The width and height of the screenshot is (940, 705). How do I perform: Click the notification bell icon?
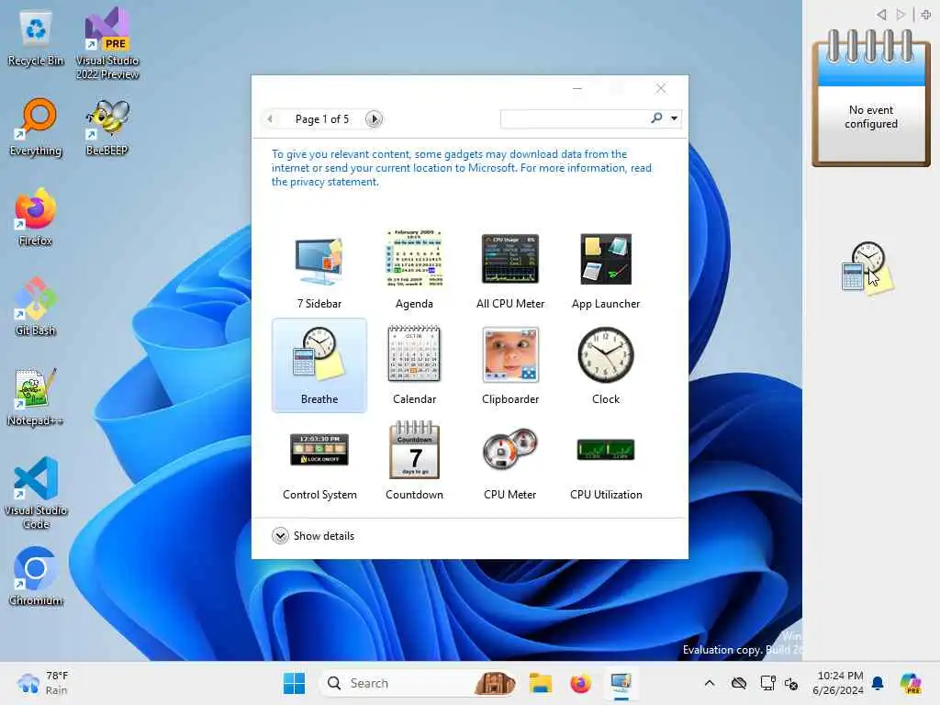(878, 683)
